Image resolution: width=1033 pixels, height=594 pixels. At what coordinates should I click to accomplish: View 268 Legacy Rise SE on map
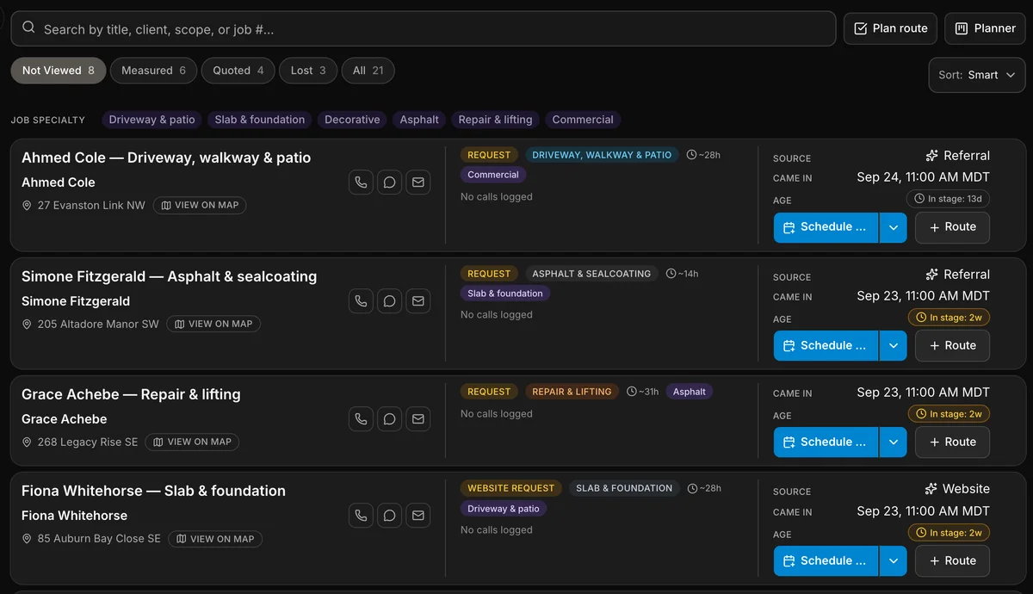(x=192, y=442)
